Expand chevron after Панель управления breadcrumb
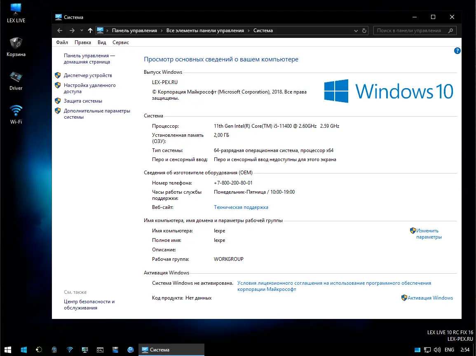The image size is (476, 356). 162,30
